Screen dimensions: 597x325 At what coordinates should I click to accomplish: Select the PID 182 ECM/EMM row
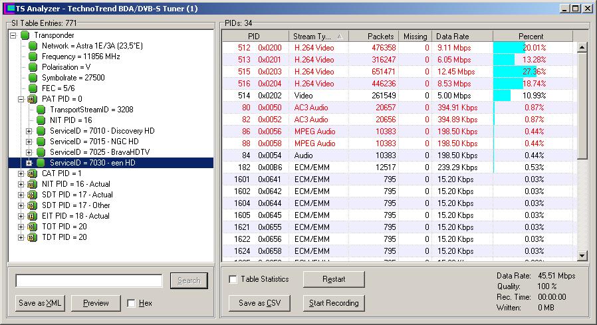(398, 167)
